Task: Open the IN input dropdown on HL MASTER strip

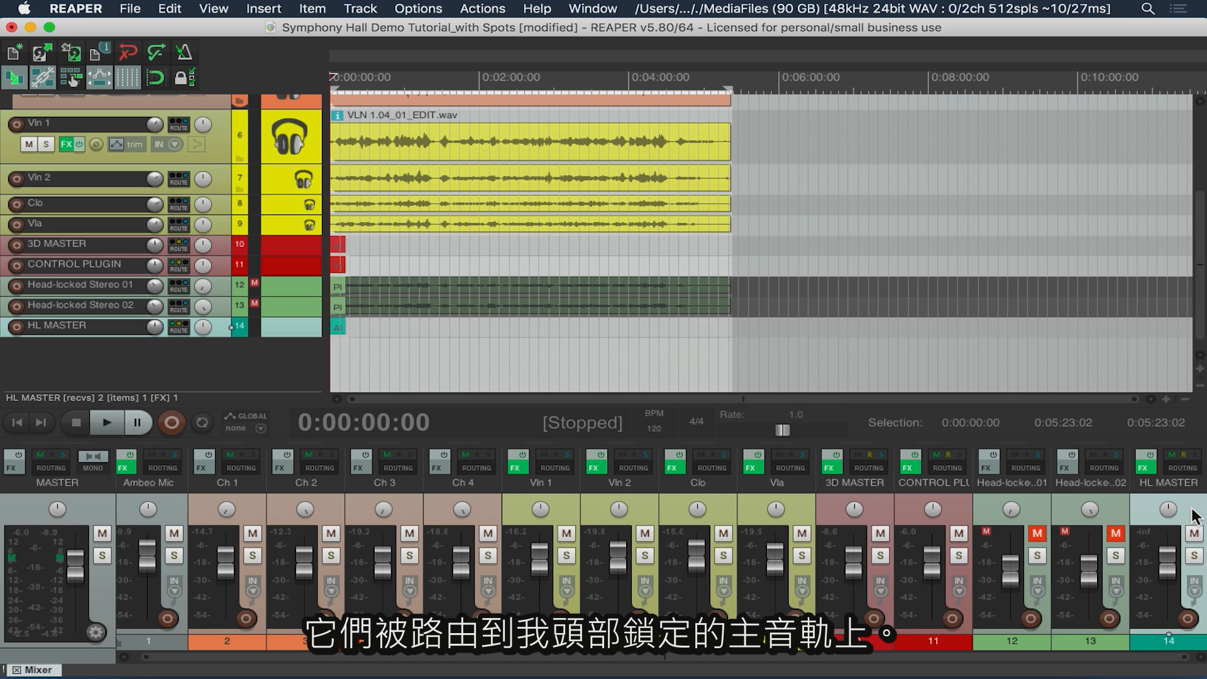Action: (x=1194, y=586)
